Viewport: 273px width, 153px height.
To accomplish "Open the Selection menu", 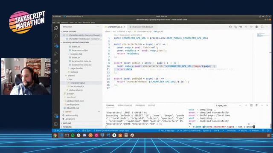I will [64, 23].
